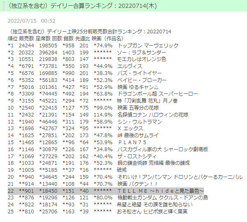247x222 pixels.
Task: Click sales figure **901 in highlighted row
Action: pos(26,191)
